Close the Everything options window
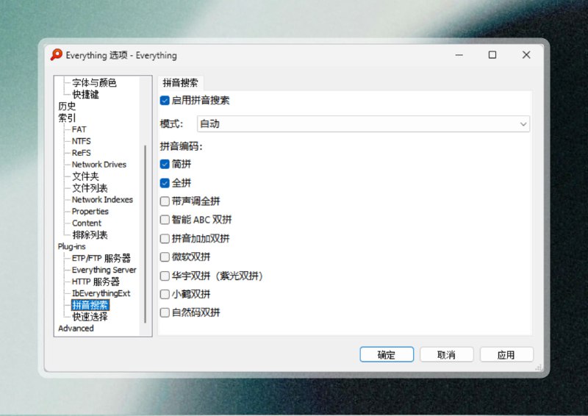 click(x=526, y=55)
